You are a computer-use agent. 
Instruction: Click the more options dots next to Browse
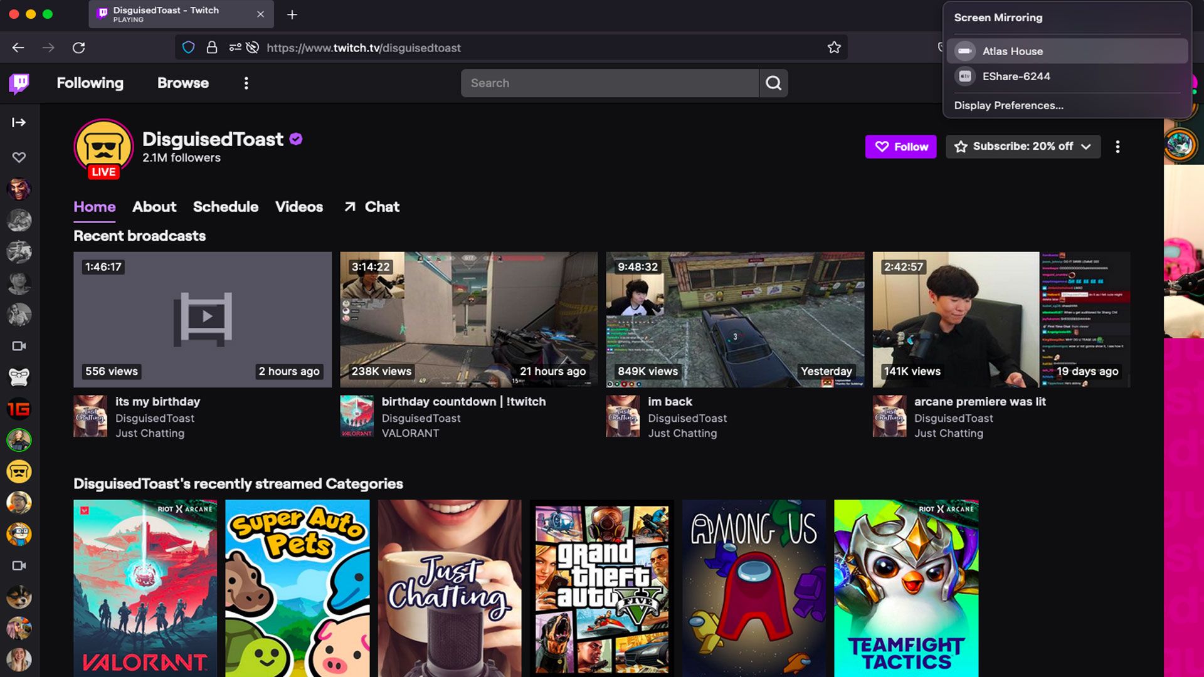pos(246,83)
